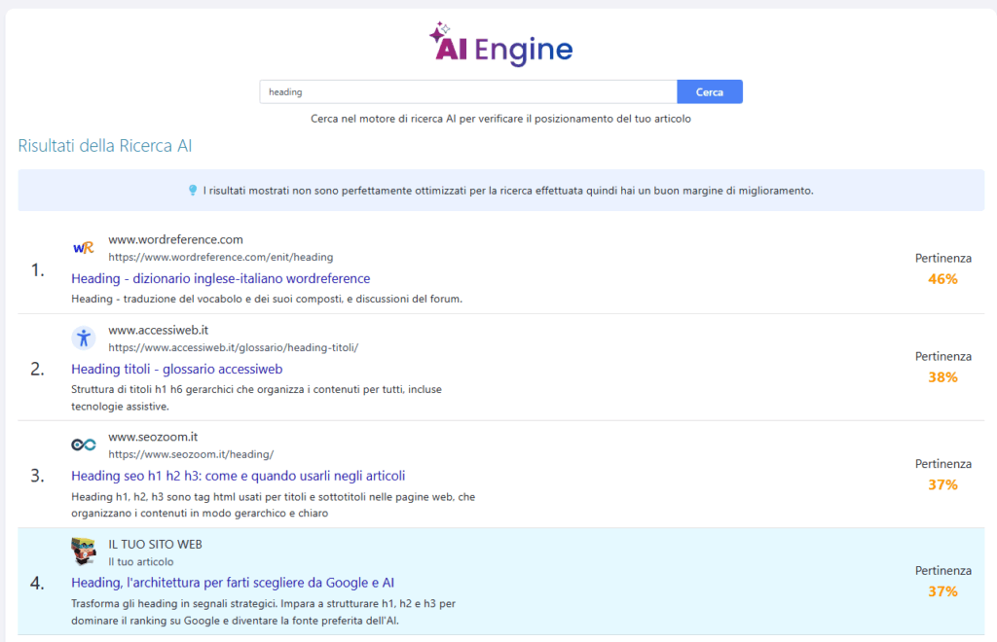The image size is (997, 642).
Task: Click the WordReference favicon
Action: click(84, 248)
